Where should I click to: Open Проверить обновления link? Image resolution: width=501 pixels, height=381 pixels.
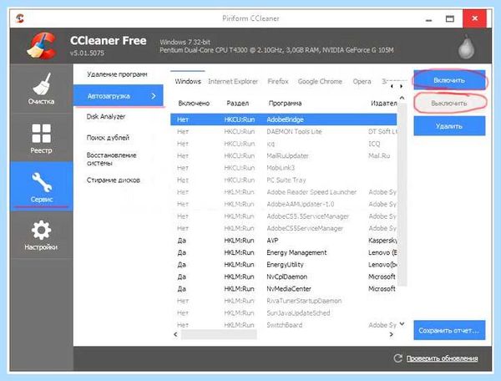(x=443, y=358)
